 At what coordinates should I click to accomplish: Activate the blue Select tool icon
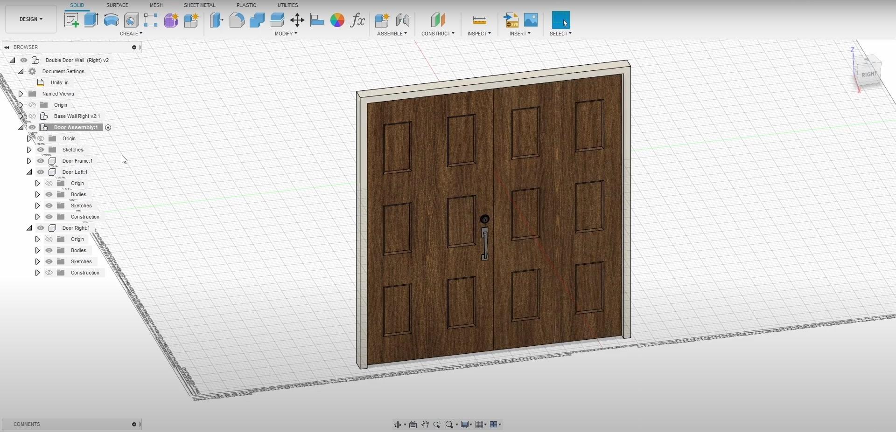560,20
